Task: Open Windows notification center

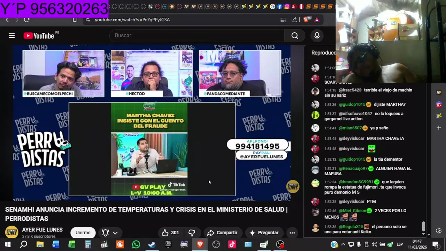Action: (435, 244)
